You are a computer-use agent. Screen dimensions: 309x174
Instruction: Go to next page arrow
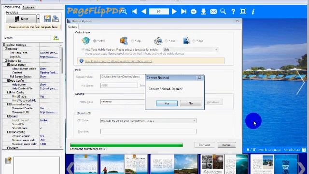pyautogui.click(x=174, y=11)
